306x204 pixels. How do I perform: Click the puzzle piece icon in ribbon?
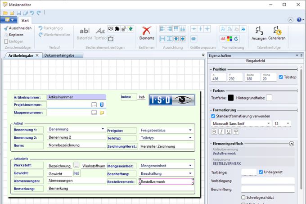point(117,29)
